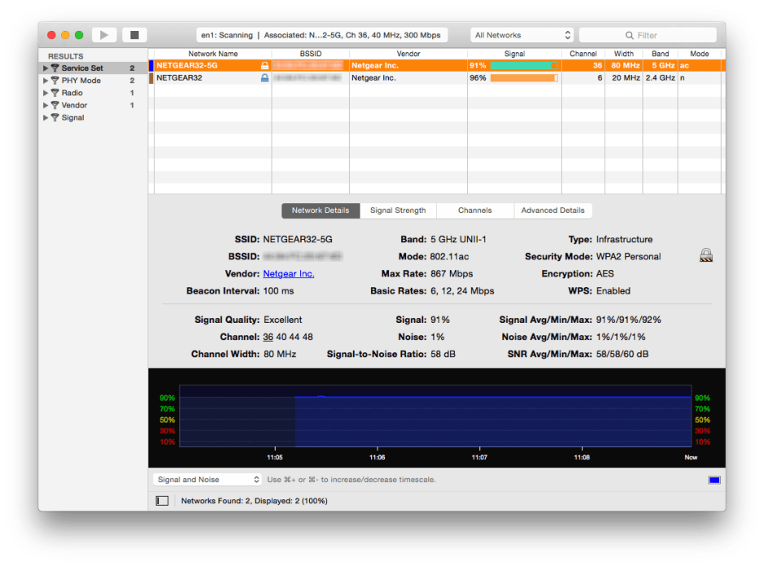
Task: Click the PHY Mode filter funnel icon
Action: pos(55,81)
